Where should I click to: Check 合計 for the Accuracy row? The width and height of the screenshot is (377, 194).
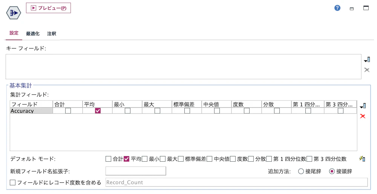coord(68,111)
